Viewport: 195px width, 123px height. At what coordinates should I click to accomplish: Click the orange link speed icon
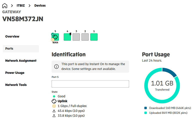click(x=54, y=106)
